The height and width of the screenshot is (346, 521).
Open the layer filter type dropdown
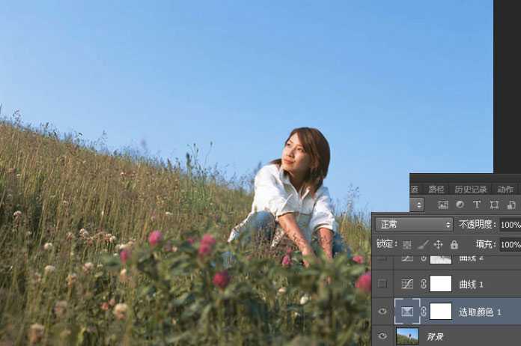click(417, 204)
